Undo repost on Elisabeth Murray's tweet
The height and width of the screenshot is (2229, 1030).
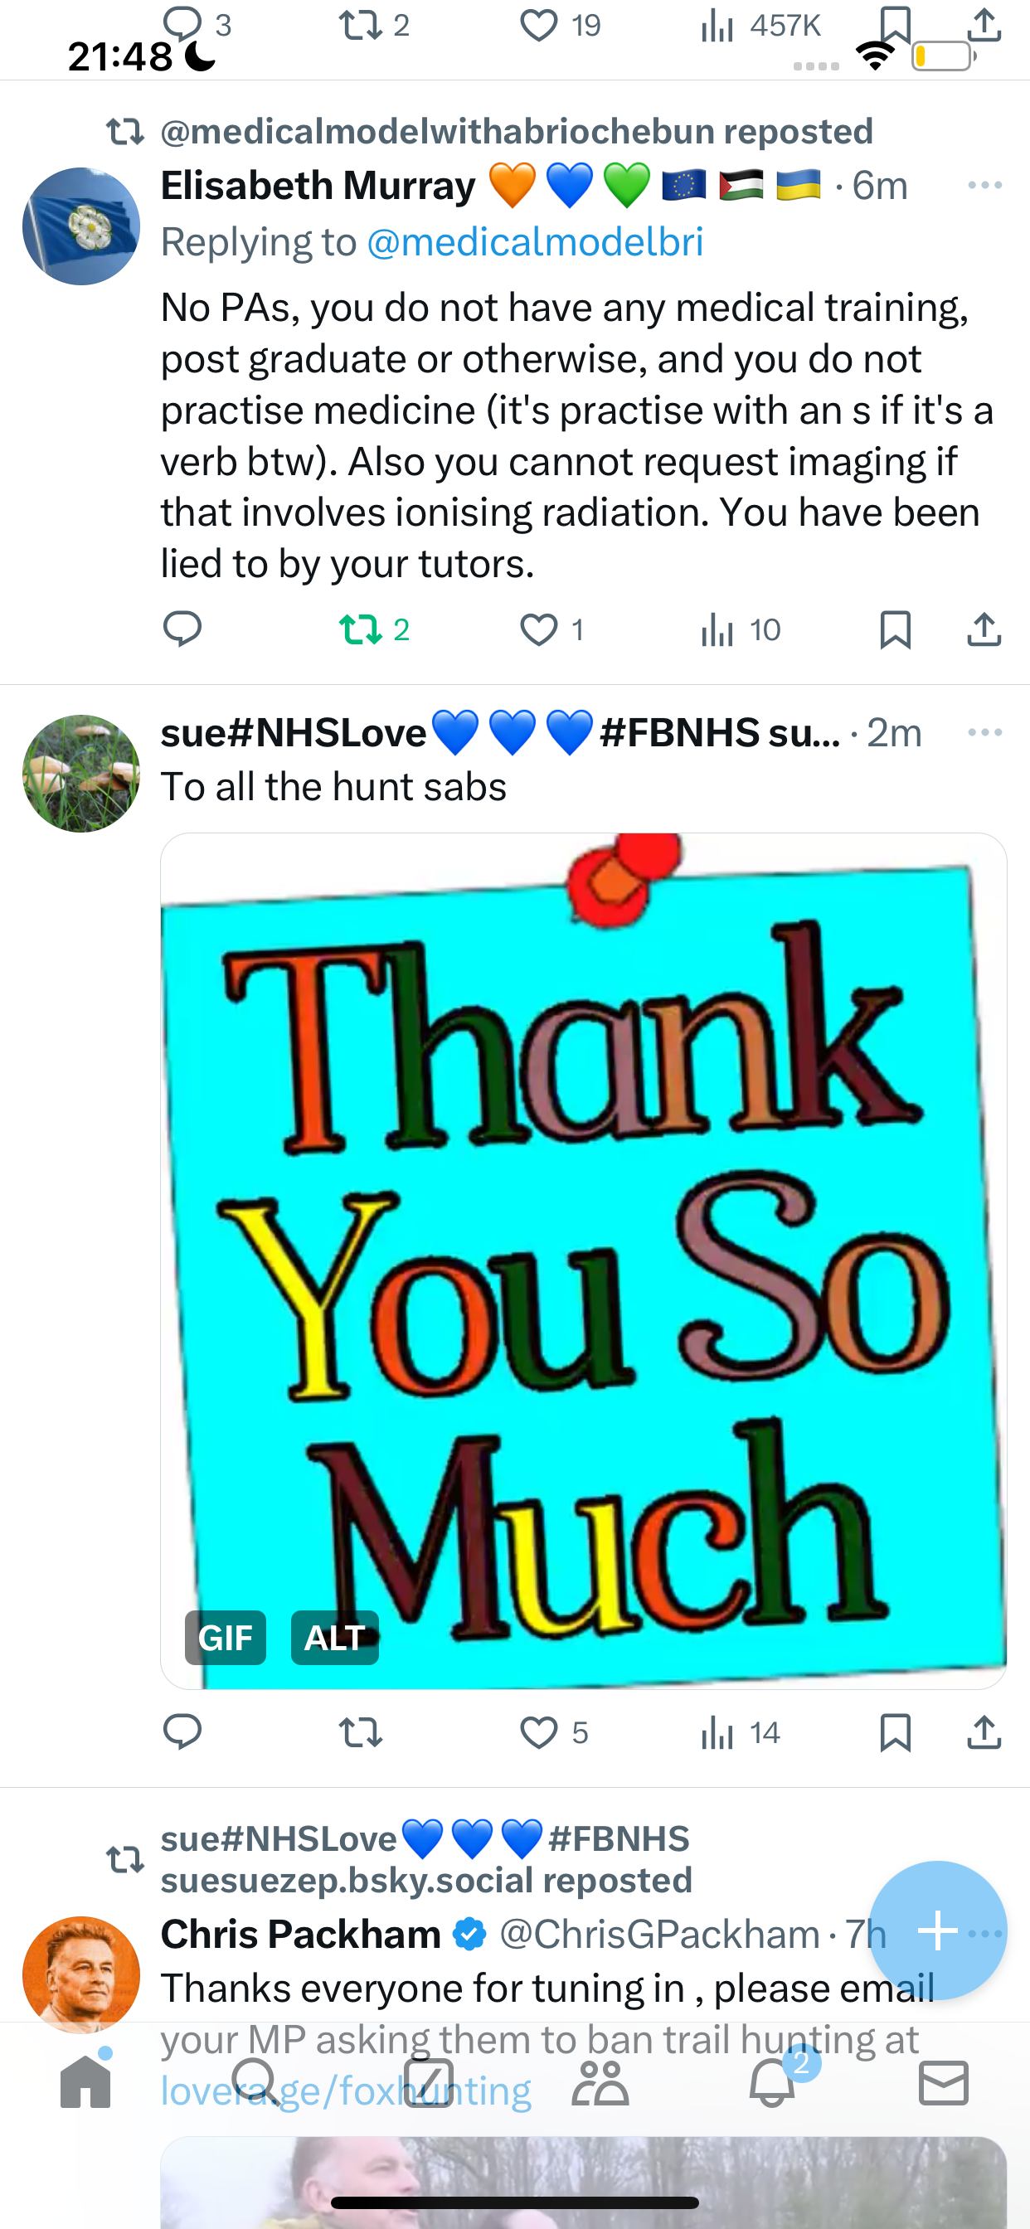pyautogui.click(x=374, y=629)
